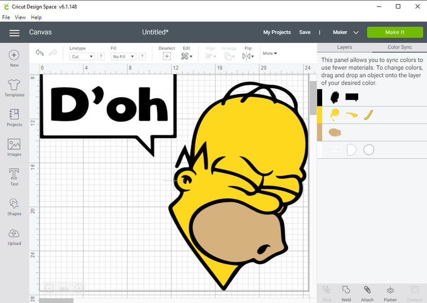The width and height of the screenshot is (427, 303).
Task: Select the Text tool
Action: pos(14,177)
